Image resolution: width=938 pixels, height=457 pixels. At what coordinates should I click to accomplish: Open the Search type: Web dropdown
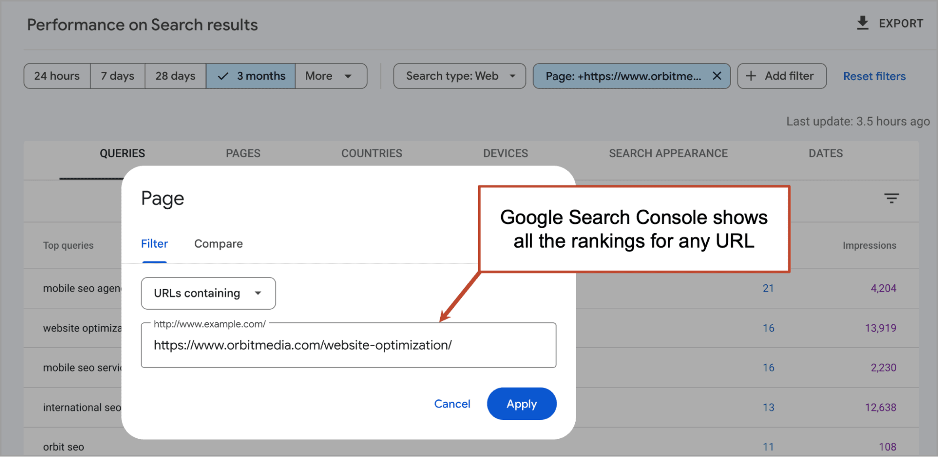pyautogui.click(x=459, y=76)
